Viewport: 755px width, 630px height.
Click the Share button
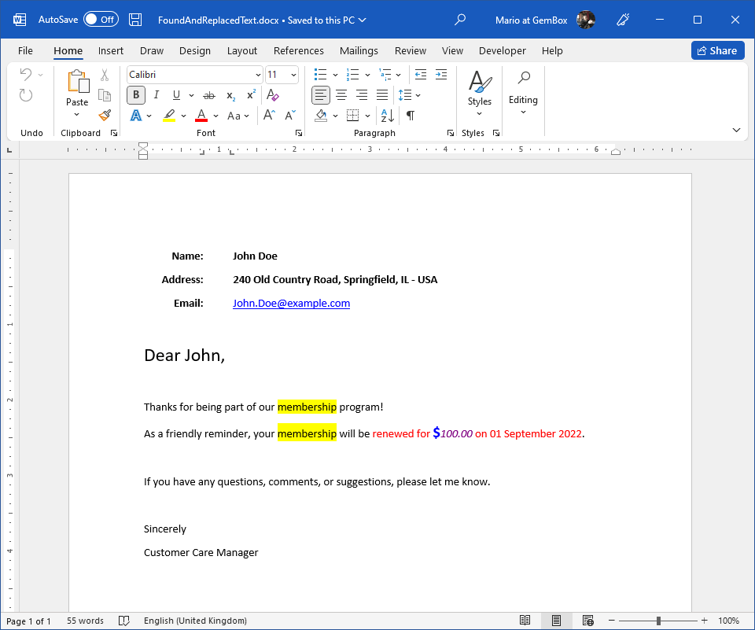[717, 50]
